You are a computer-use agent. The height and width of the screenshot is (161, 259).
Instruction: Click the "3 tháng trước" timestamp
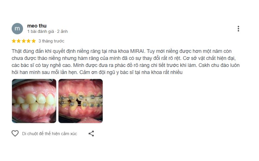tap(51, 41)
